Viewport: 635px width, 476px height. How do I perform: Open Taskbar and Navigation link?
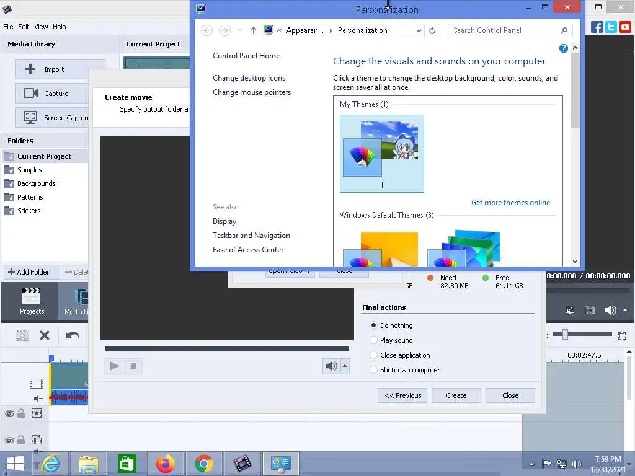pos(252,236)
